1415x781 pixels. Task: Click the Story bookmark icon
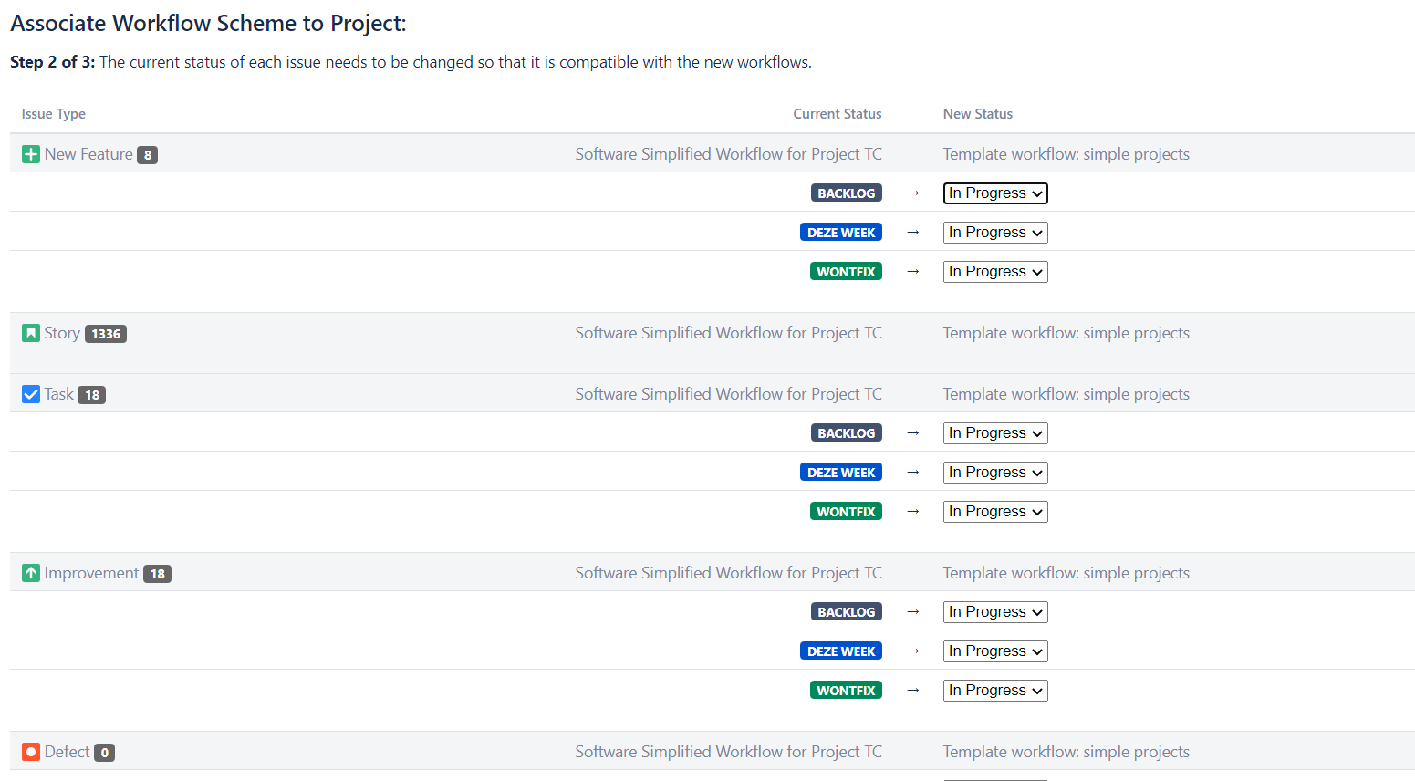coord(31,333)
